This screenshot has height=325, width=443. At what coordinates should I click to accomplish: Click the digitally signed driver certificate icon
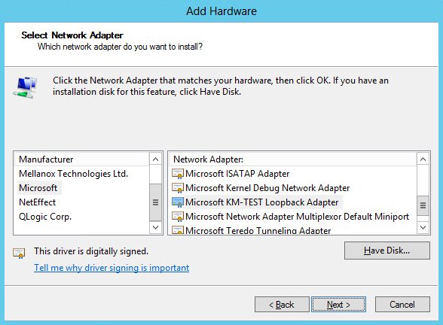19,253
